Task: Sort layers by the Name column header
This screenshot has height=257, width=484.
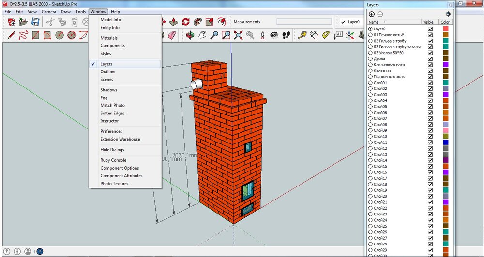Action: [374, 22]
